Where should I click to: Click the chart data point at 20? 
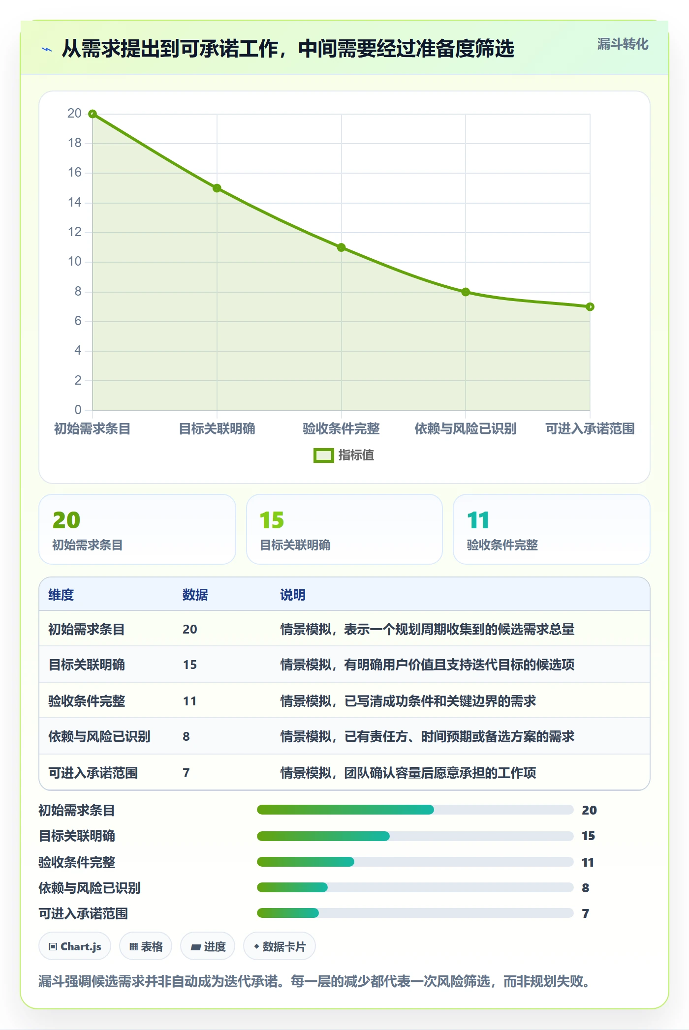(x=93, y=114)
